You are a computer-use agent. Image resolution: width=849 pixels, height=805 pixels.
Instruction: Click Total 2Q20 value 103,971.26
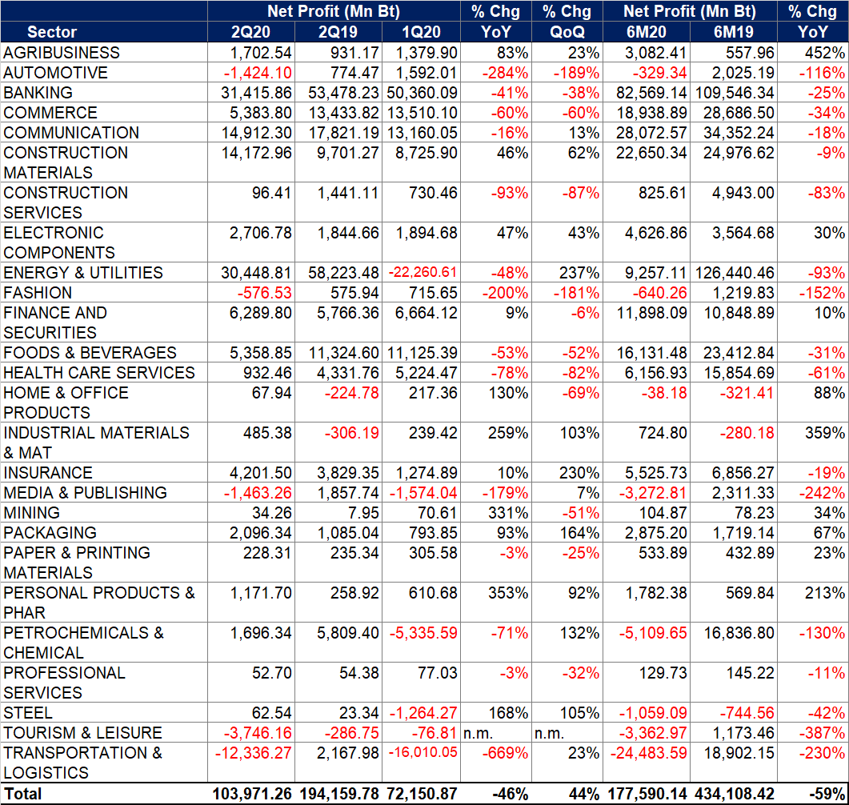pyautogui.click(x=253, y=794)
